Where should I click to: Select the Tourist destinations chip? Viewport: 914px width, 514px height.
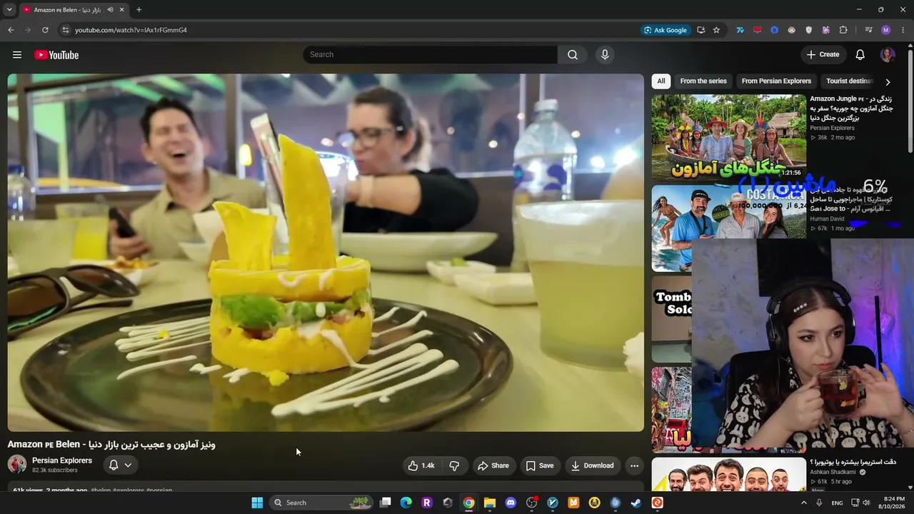pos(850,81)
